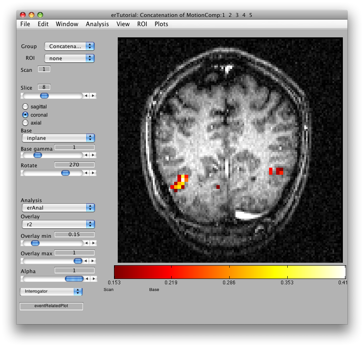Increase slice with the right arrow
Screen dimensions: 364x347
pos(93,96)
